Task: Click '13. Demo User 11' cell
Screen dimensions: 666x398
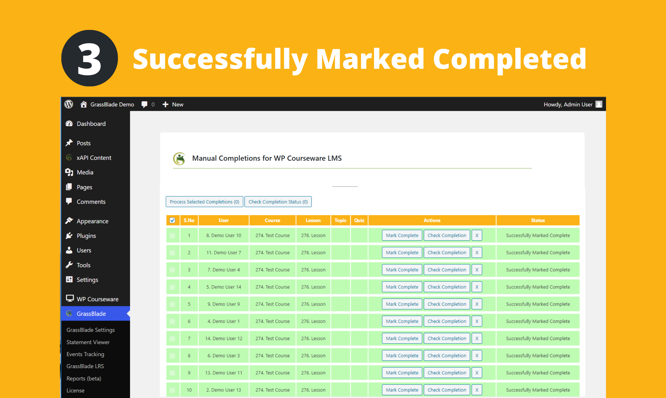Action: (224, 373)
